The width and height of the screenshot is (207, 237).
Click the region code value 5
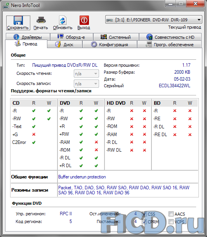[x=71, y=221]
